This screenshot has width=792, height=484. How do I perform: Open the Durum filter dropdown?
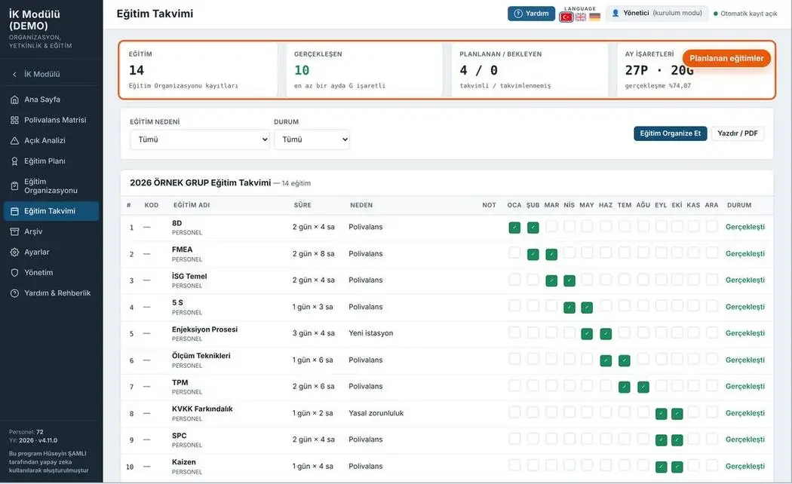312,139
